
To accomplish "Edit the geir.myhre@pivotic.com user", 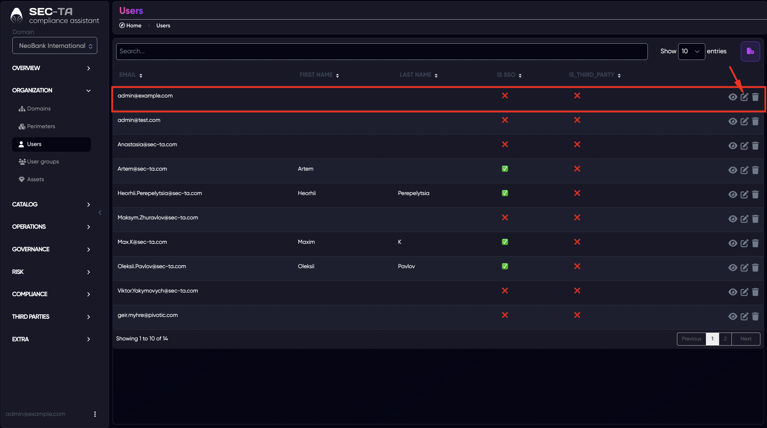I will point(744,316).
